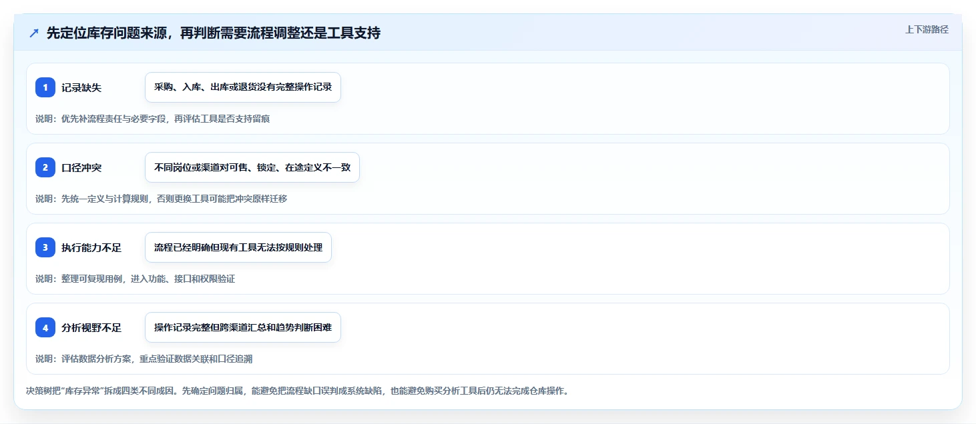This screenshot has height=424, width=976.
Task: Select the 不同岗位或渠道对可售 condition box
Action: [x=252, y=167]
